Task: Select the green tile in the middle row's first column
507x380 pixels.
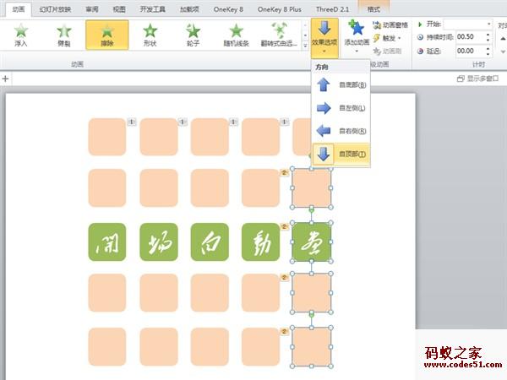Action: click(x=107, y=242)
